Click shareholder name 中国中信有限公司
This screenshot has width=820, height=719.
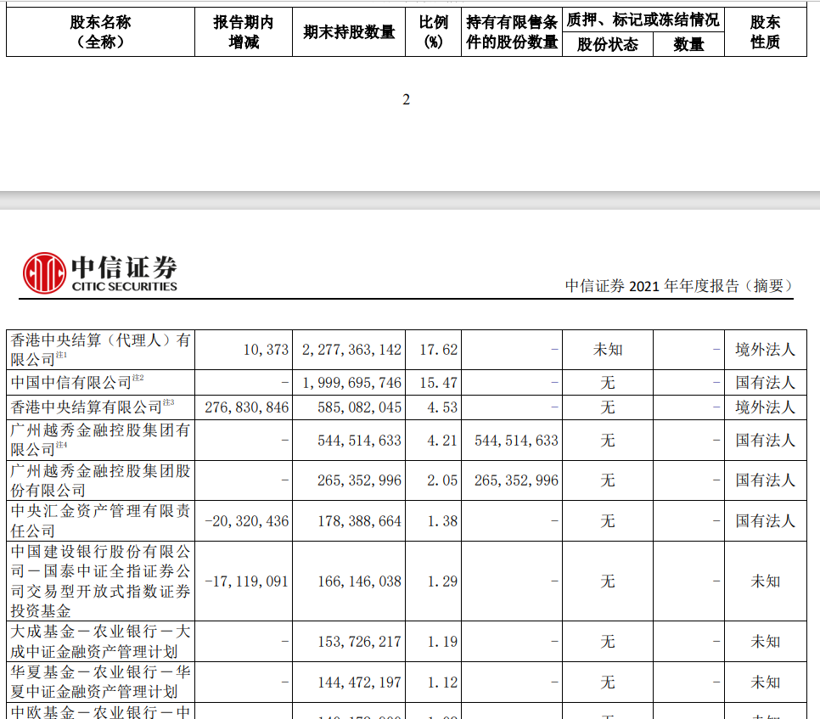click(77, 382)
